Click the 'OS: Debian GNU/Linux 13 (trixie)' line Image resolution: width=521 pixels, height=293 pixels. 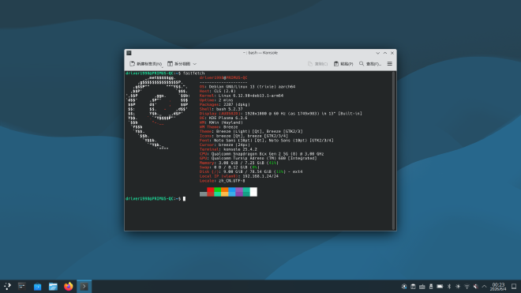pyautogui.click(x=247, y=87)
